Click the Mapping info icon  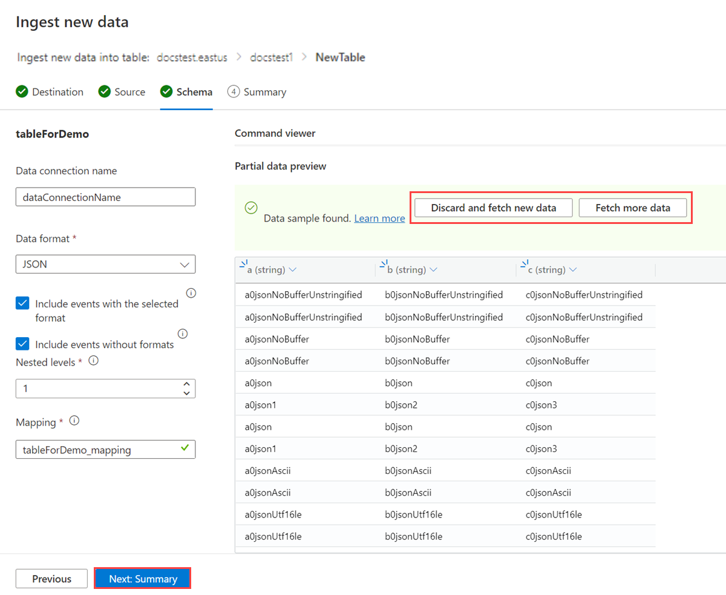pos(74,421)
